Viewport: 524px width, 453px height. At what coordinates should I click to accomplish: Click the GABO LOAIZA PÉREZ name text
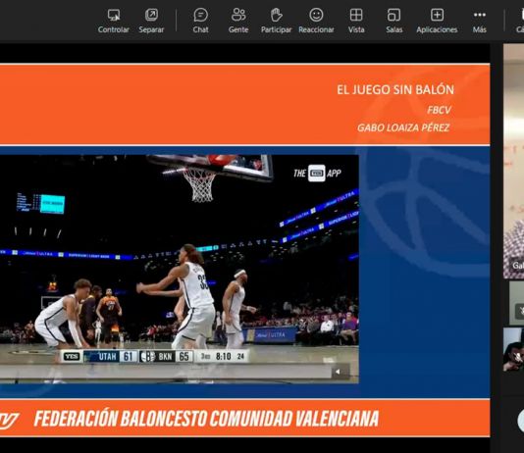[x=403, y=127]
